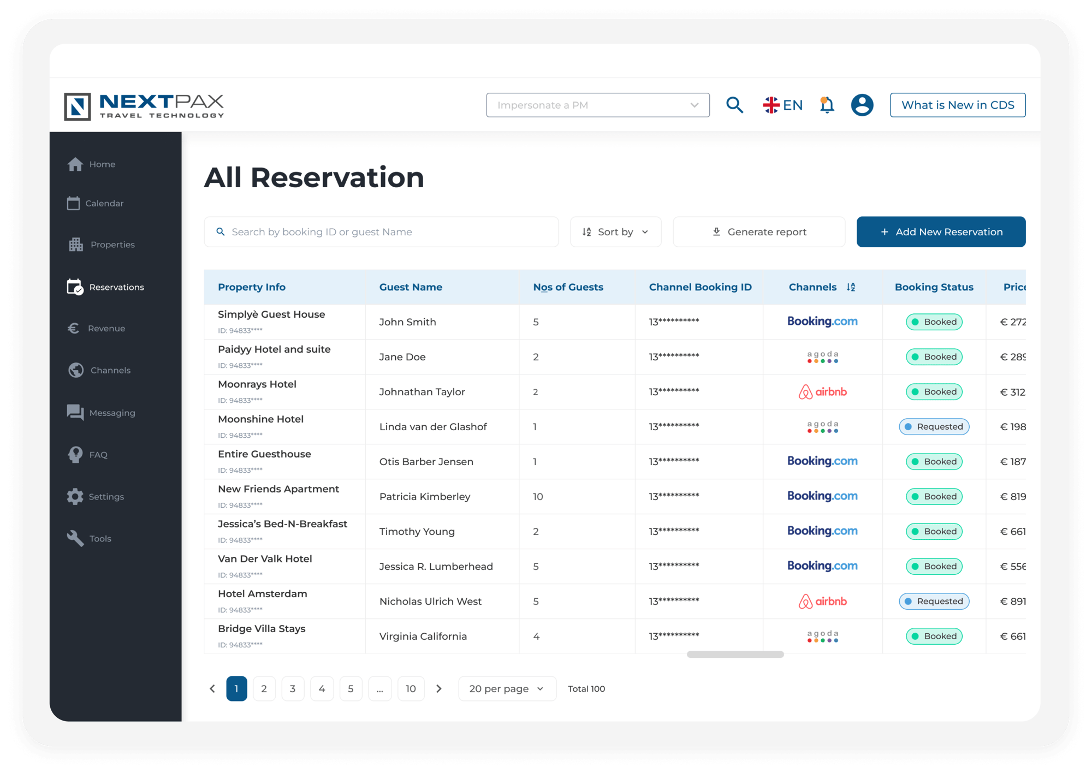Click the pagination ellipsis button
The image size is (1092, 773).
(x=380, y=689)
